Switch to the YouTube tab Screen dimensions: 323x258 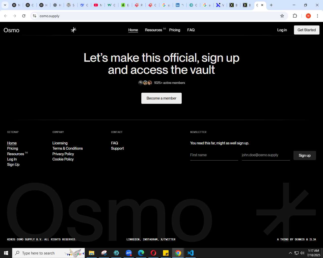tap(98, 5)
